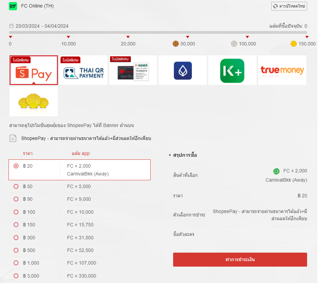Screen dimensions: 318x283
Task: Click FC × 9,000 package text
Action: click(79, 199)
